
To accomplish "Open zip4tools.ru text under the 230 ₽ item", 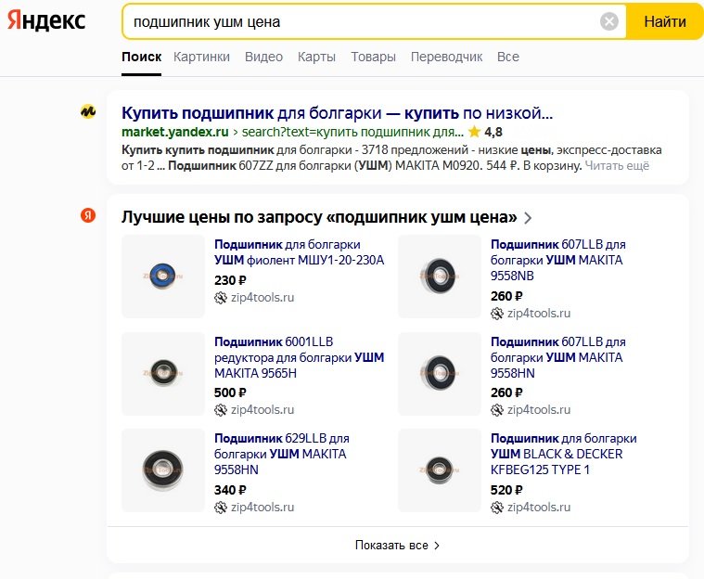I will click(x=262, y=298).
